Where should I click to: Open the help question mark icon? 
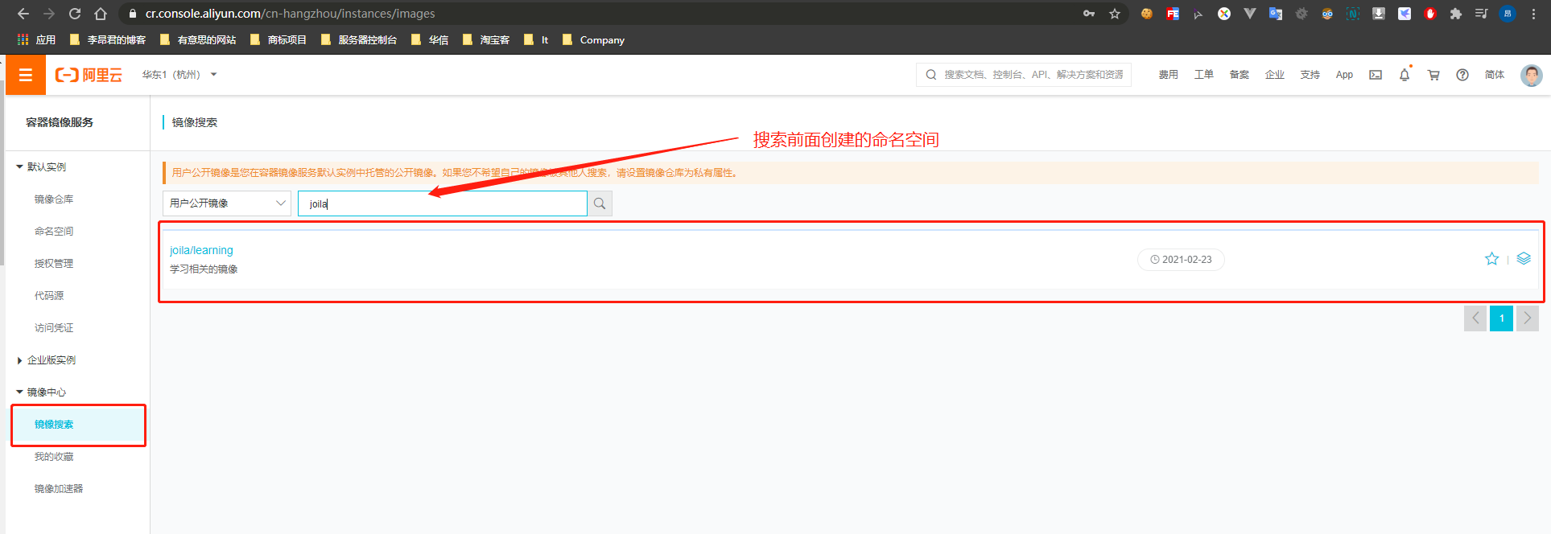[x=1462, y=75]
